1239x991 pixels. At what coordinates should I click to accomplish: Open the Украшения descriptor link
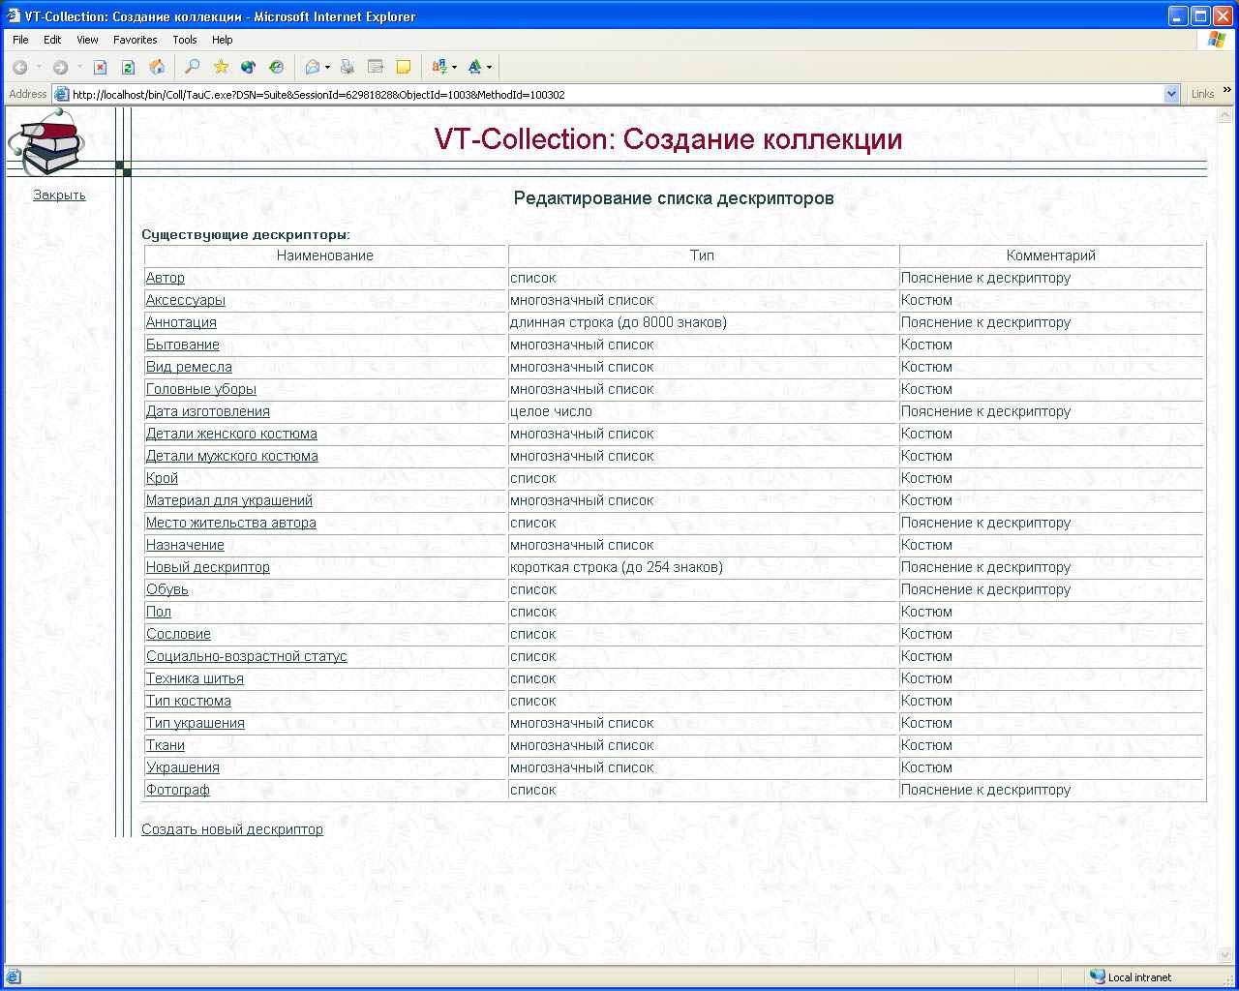click(x=183, y=767)
